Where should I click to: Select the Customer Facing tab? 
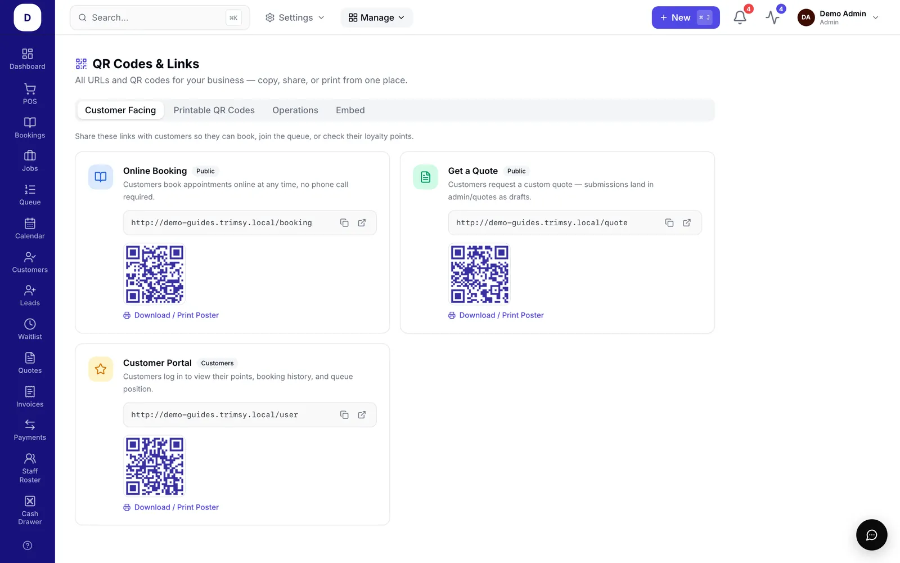(120, 110)
